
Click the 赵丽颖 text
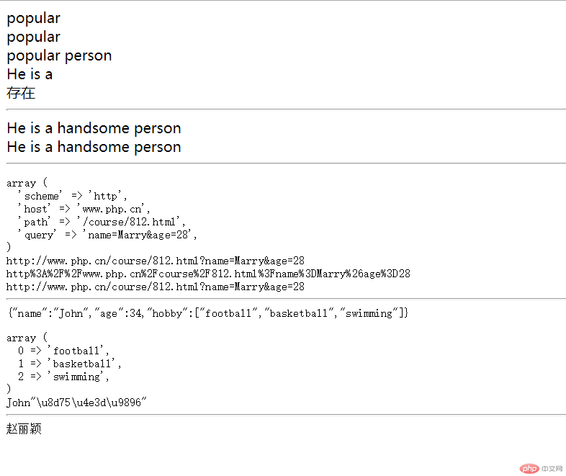(24, 429)
